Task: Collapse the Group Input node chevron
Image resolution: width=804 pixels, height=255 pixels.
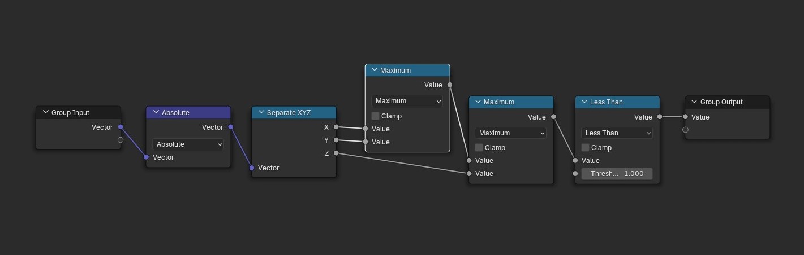Action: point(45,112)
